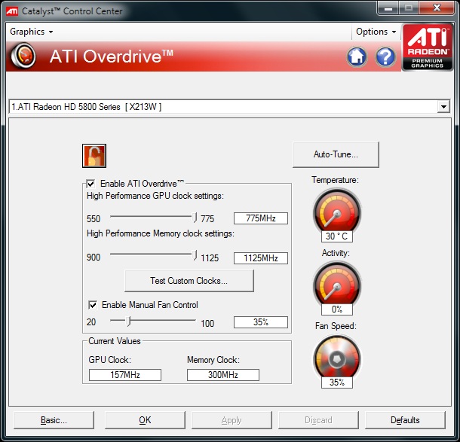Image resolution: width=460 pixels, height=442 pixels.
Task: Click the 35% fan speed readout under the gauge
Action: 337,383
